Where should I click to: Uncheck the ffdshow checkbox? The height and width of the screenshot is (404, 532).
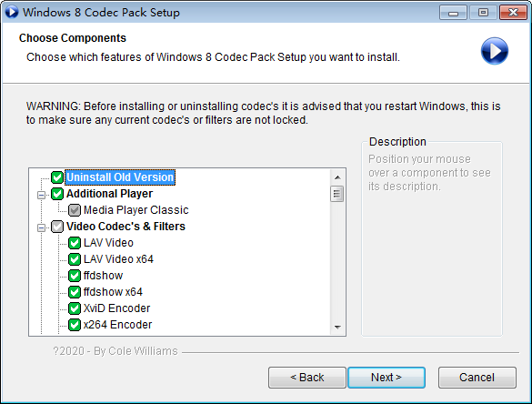[75, 276]
